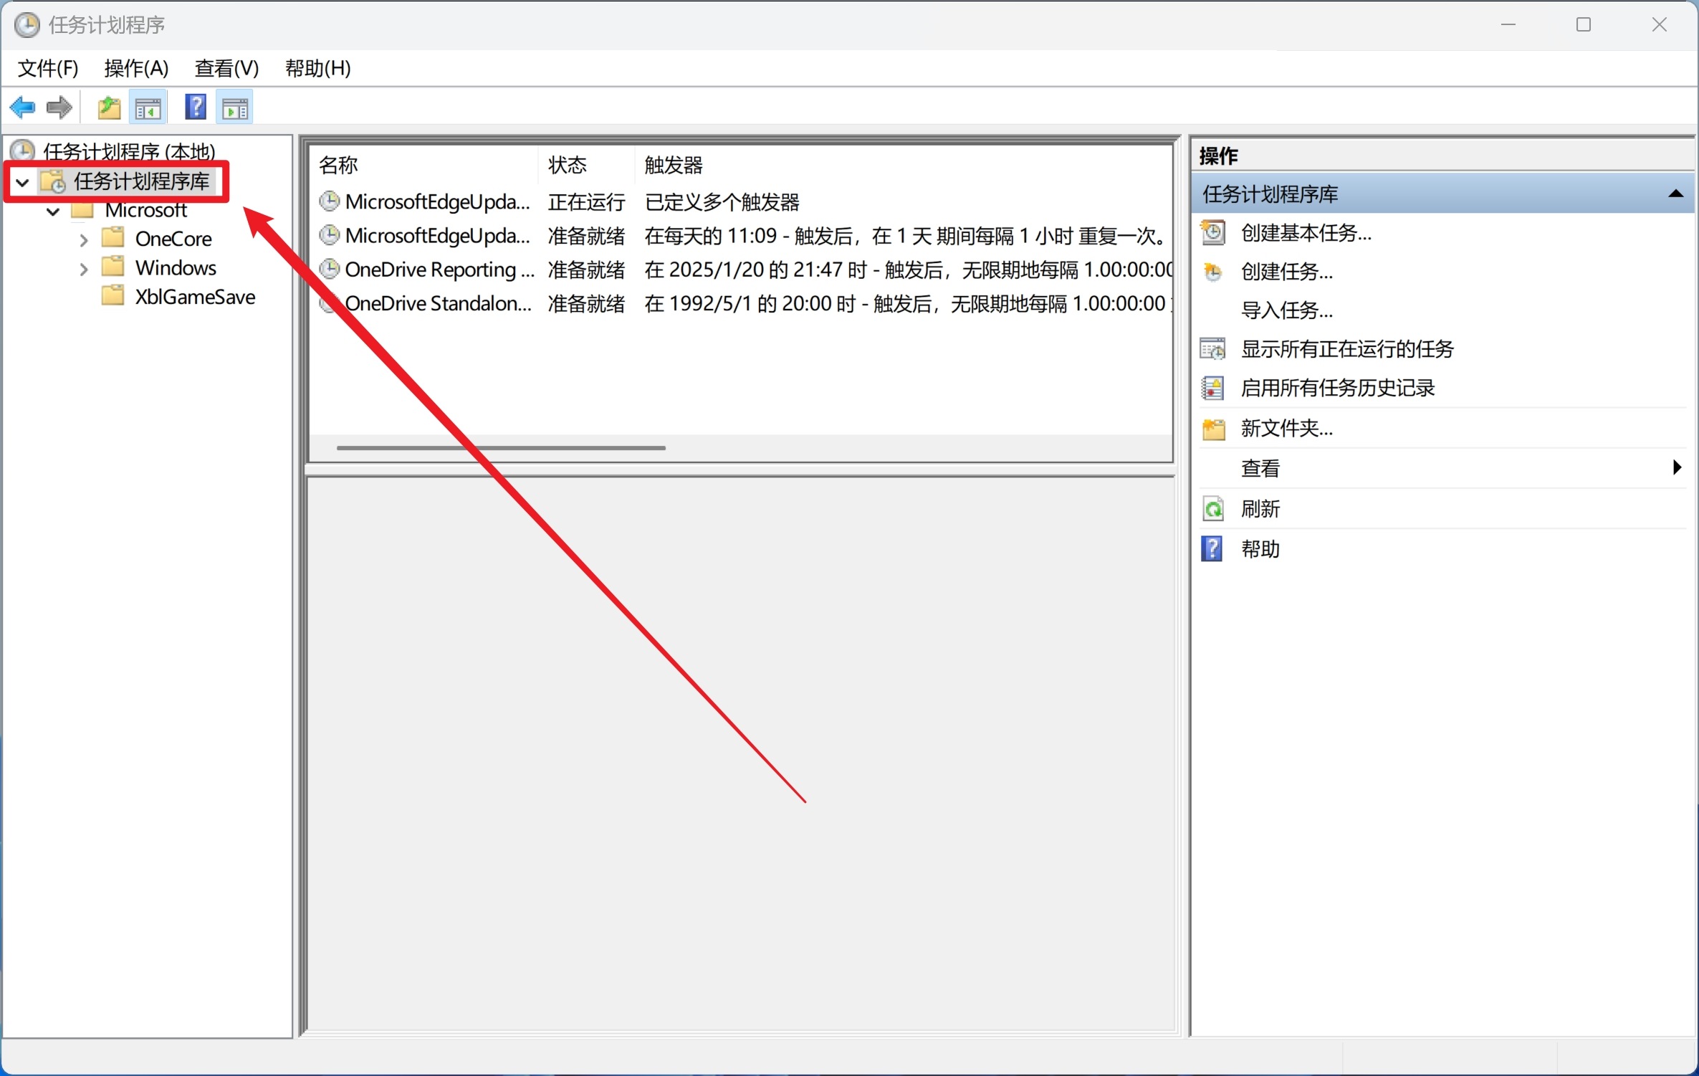1699x1076 pixels.
Task: Toggle the Show/Hide Console Tree icon
Action: pyautogui.click(x=148, y=108)
